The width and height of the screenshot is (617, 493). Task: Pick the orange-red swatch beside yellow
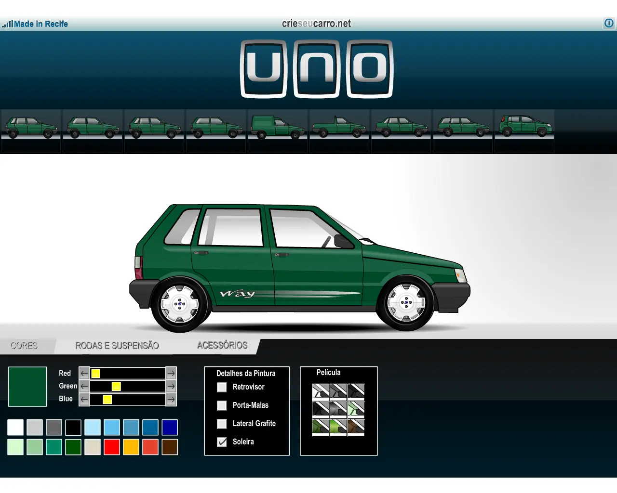pyautogui.click(x=150, y=447)
